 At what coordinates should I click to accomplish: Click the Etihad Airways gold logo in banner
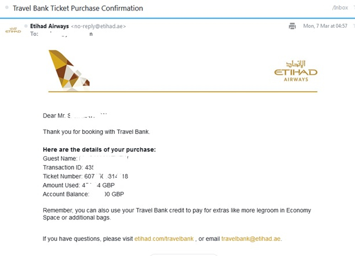pyautogui.click(x=296, y=71)
